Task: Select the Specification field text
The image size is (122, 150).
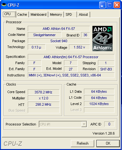Action: (x=71, y=57)
